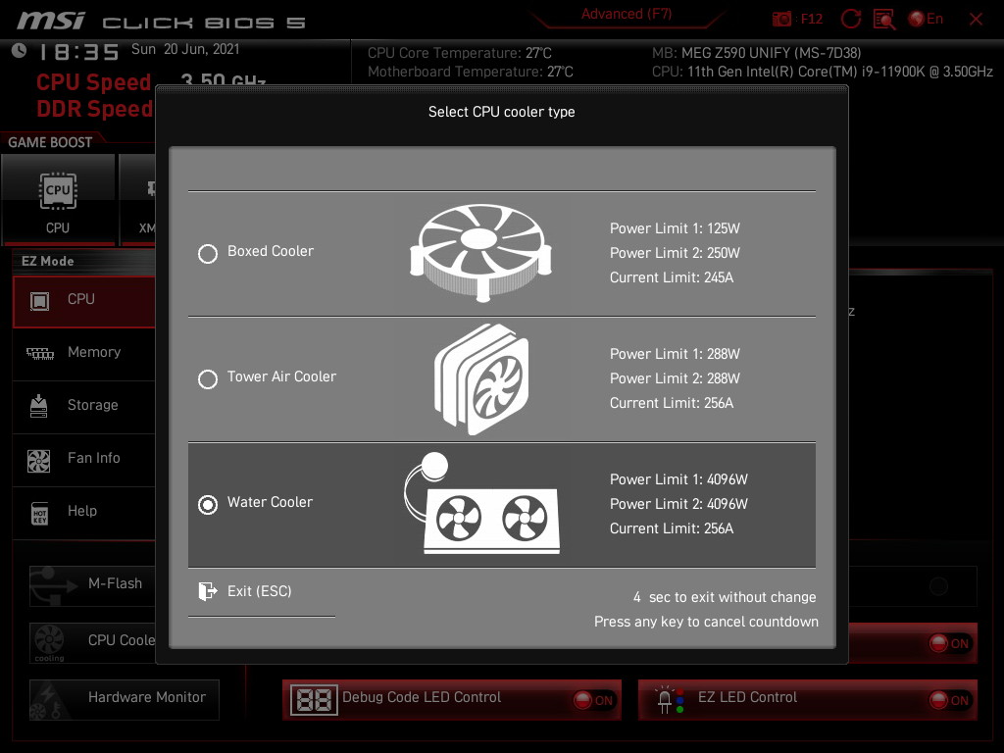Take a screenshot with the F12 camera icon
The height and width of the screenshot is (753, 1004).
[x=781, y=20]
